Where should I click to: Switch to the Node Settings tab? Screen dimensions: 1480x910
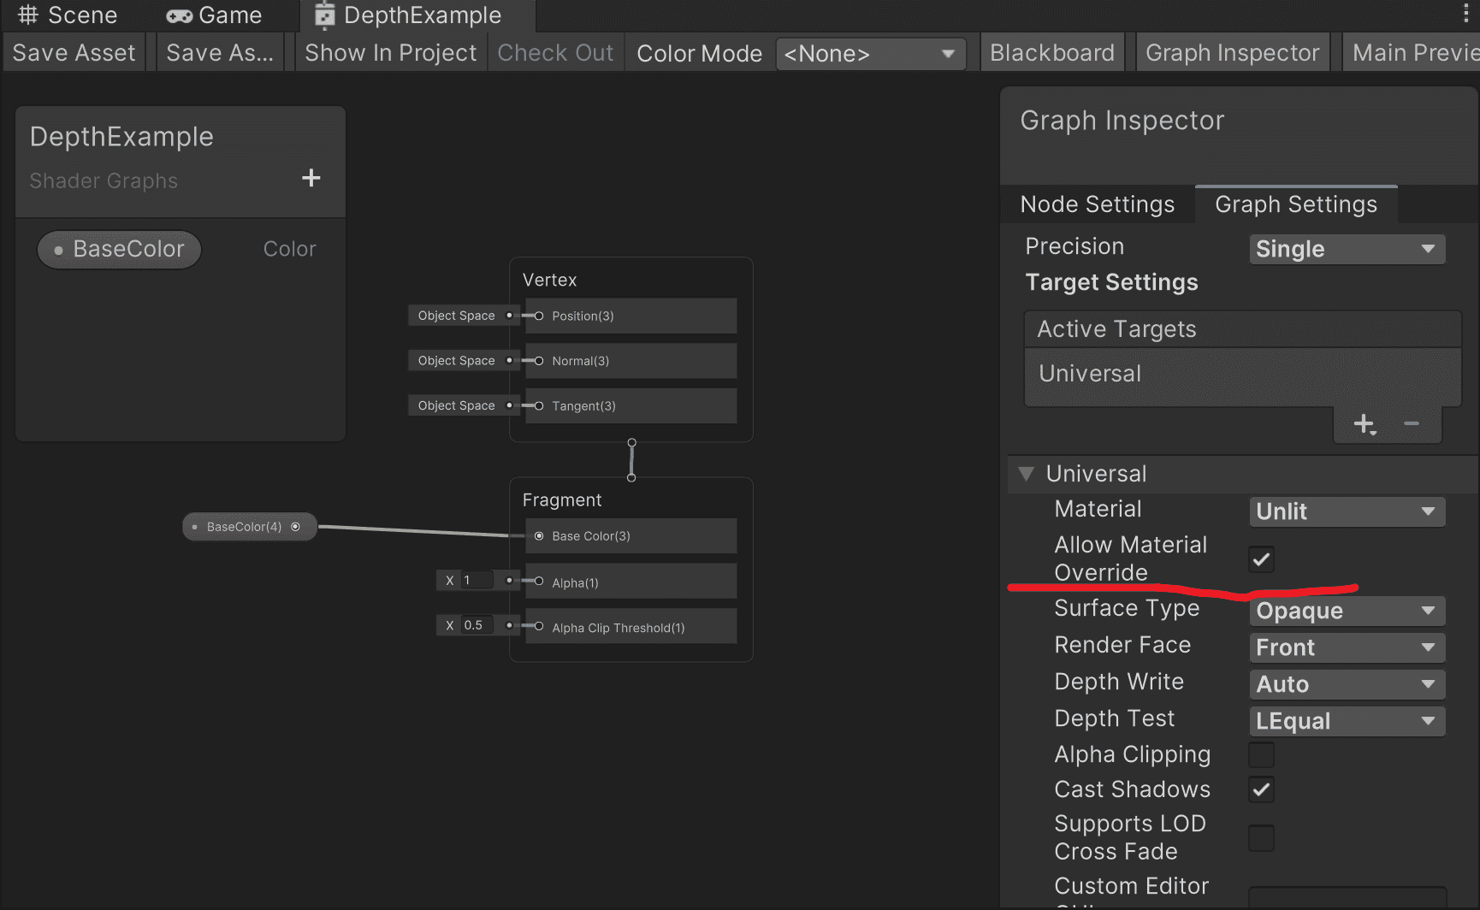point(1098,204)
